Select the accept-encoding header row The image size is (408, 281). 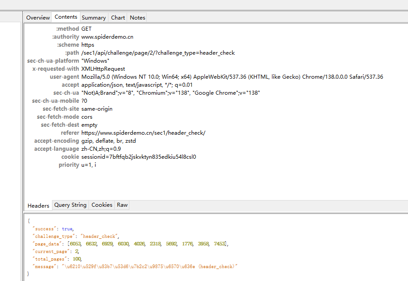(108, 141)
